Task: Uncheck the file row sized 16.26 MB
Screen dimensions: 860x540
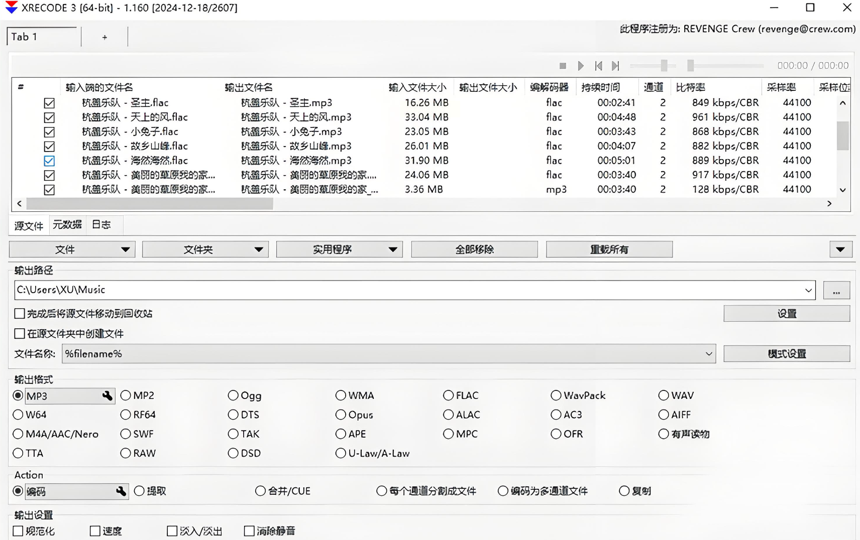Action: (x=49, y=103)
